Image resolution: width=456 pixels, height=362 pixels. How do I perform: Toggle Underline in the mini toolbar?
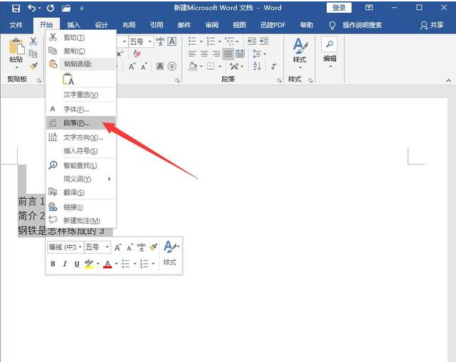pyautogui.click(x=76, y=264)
